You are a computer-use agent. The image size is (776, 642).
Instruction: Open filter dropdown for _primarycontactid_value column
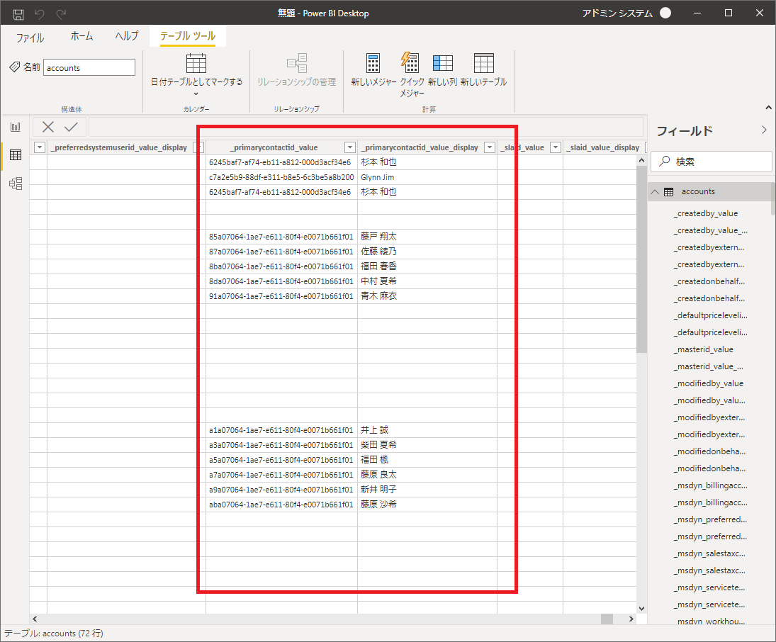tap(350, 147)
